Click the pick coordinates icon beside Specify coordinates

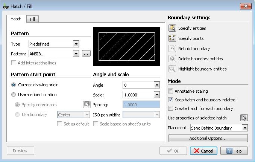87,104
